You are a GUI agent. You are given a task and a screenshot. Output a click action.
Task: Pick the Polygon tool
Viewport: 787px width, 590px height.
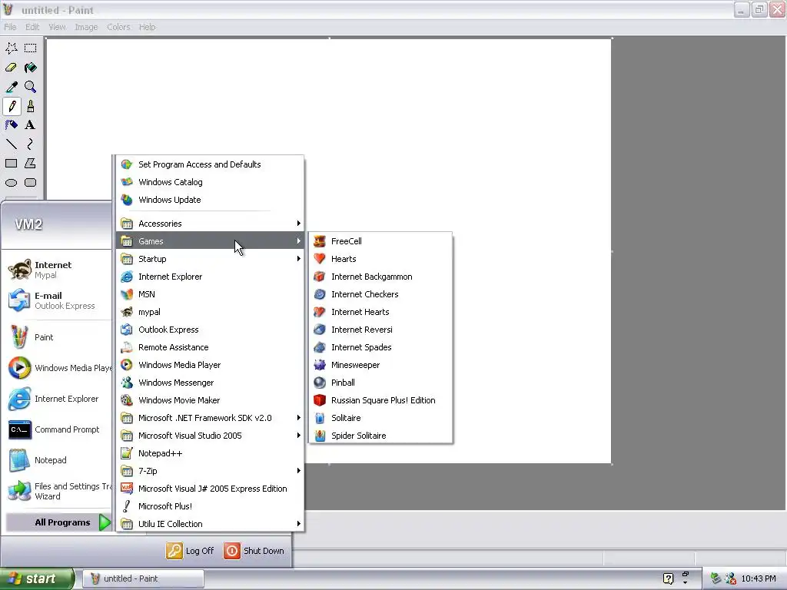coord(31,164)
